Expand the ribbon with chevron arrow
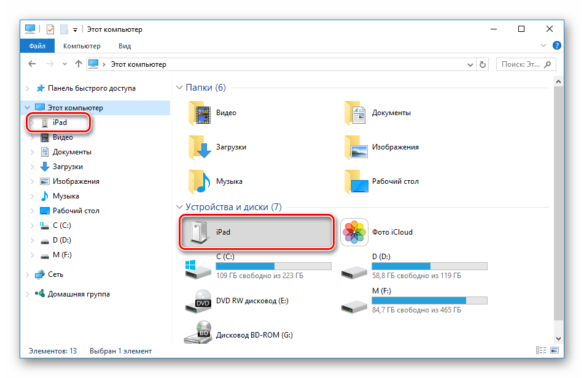 tap(543, 46)
